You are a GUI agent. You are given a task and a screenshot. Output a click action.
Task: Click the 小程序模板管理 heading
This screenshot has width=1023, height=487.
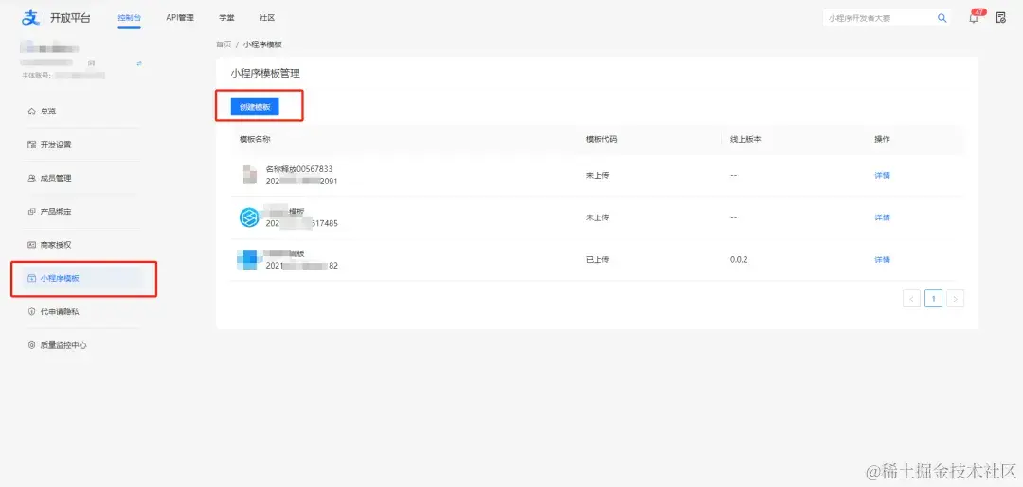point(265,74)
